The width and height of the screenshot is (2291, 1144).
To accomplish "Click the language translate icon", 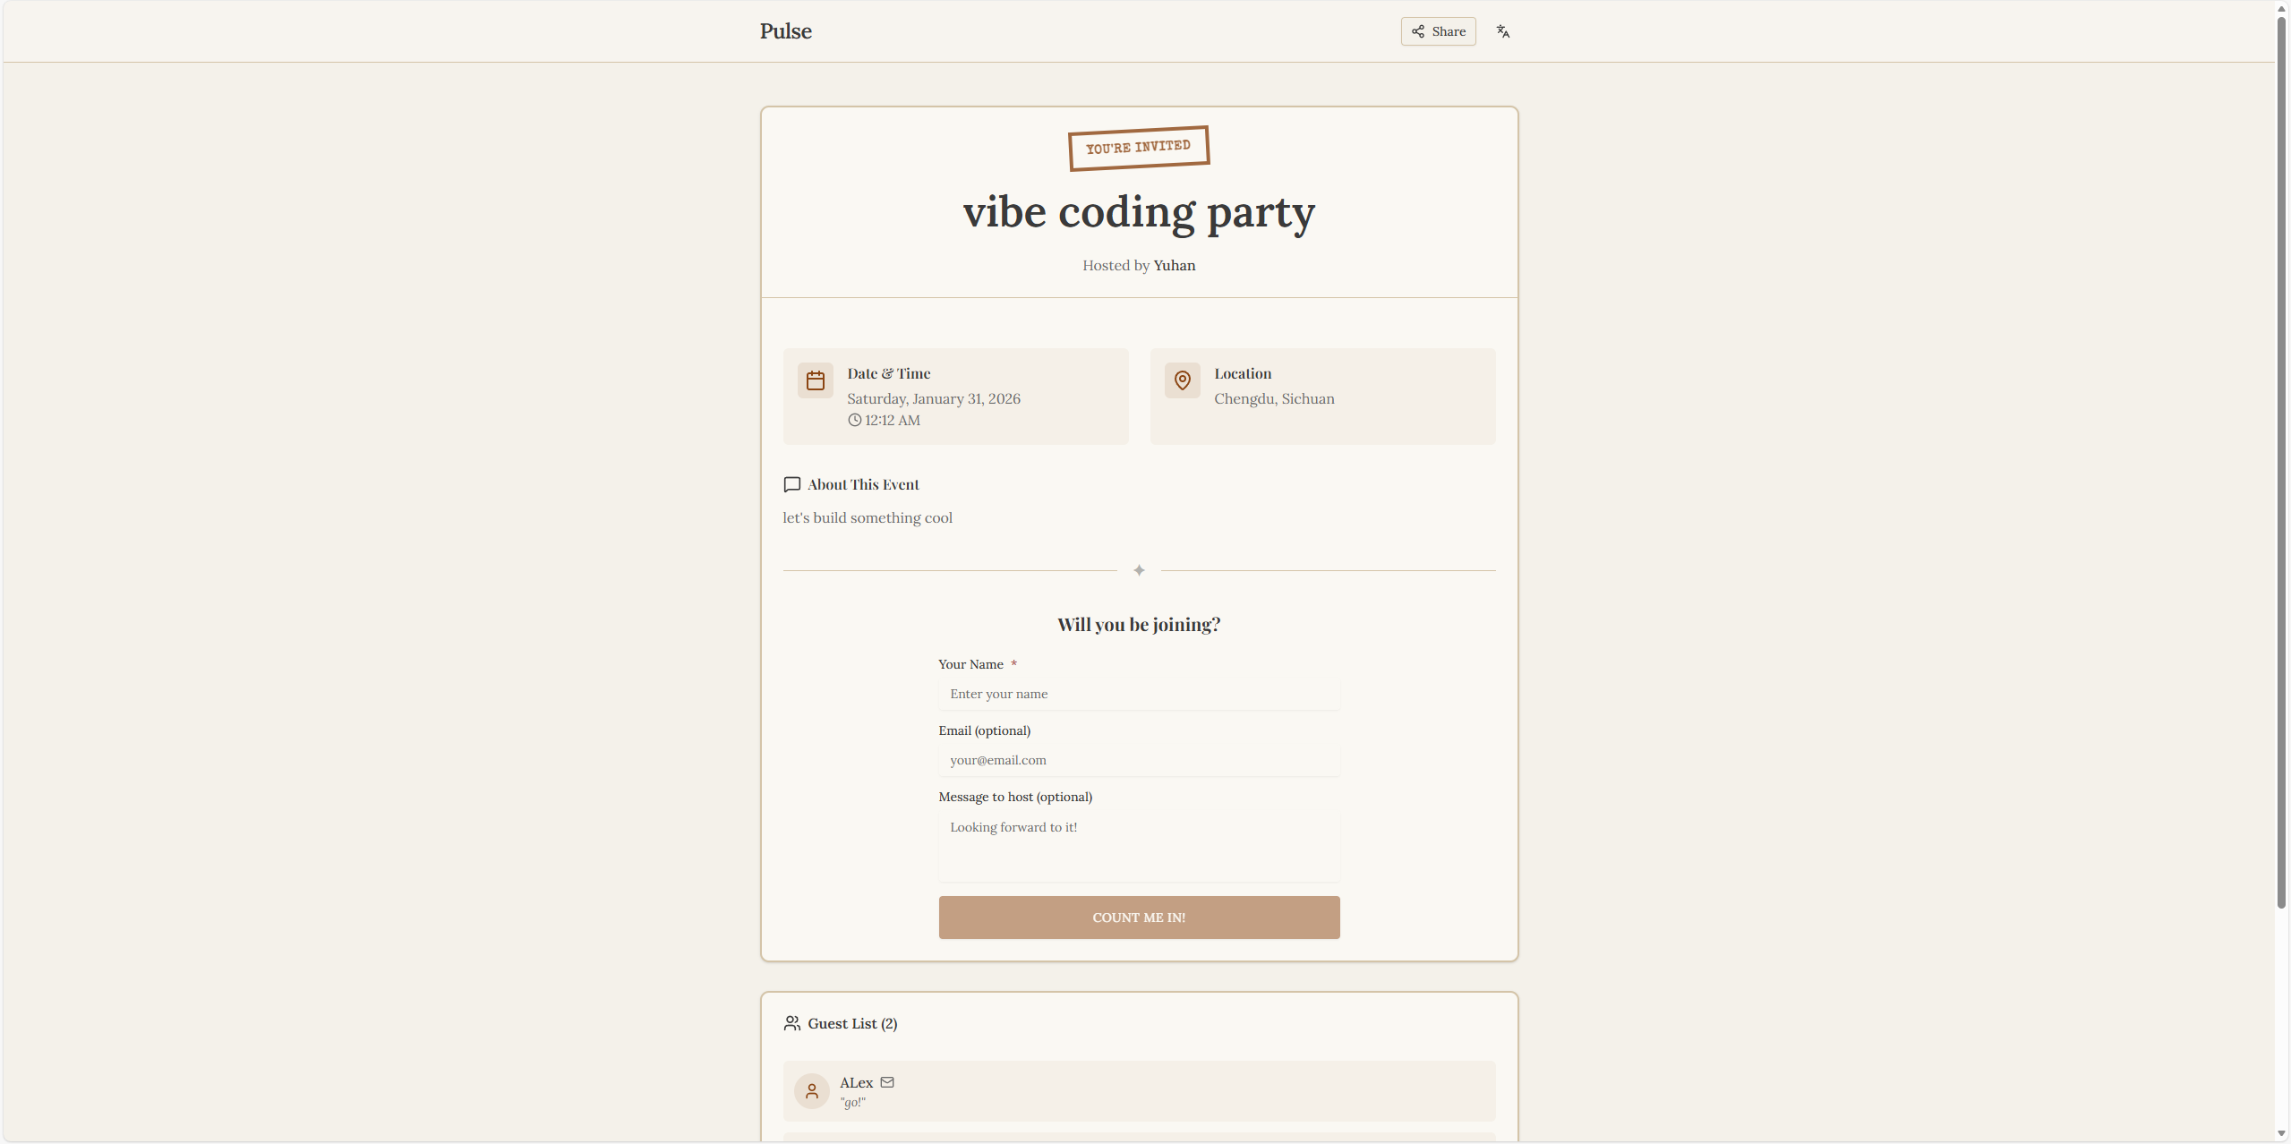I will point(1502,31).
